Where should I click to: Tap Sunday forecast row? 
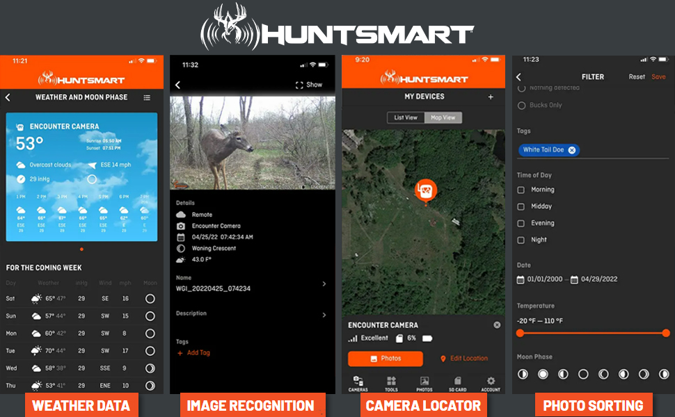coord(82,316)
